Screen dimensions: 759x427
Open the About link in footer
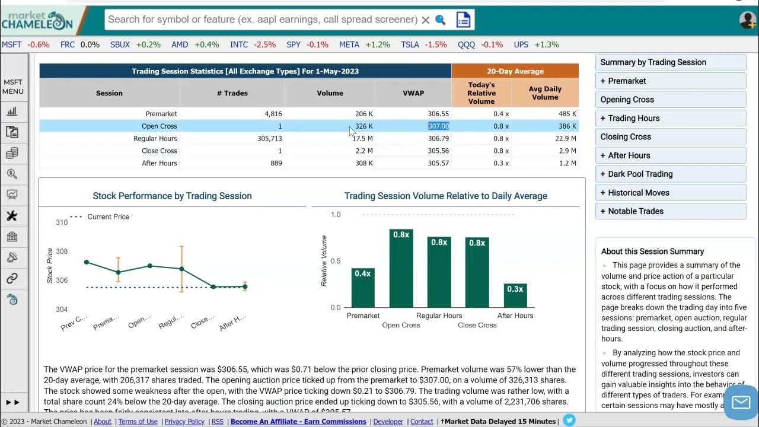(x=103, y=422)
